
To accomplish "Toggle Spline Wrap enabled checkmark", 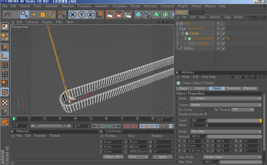I will pyautogui.click(x=224, y=29).
